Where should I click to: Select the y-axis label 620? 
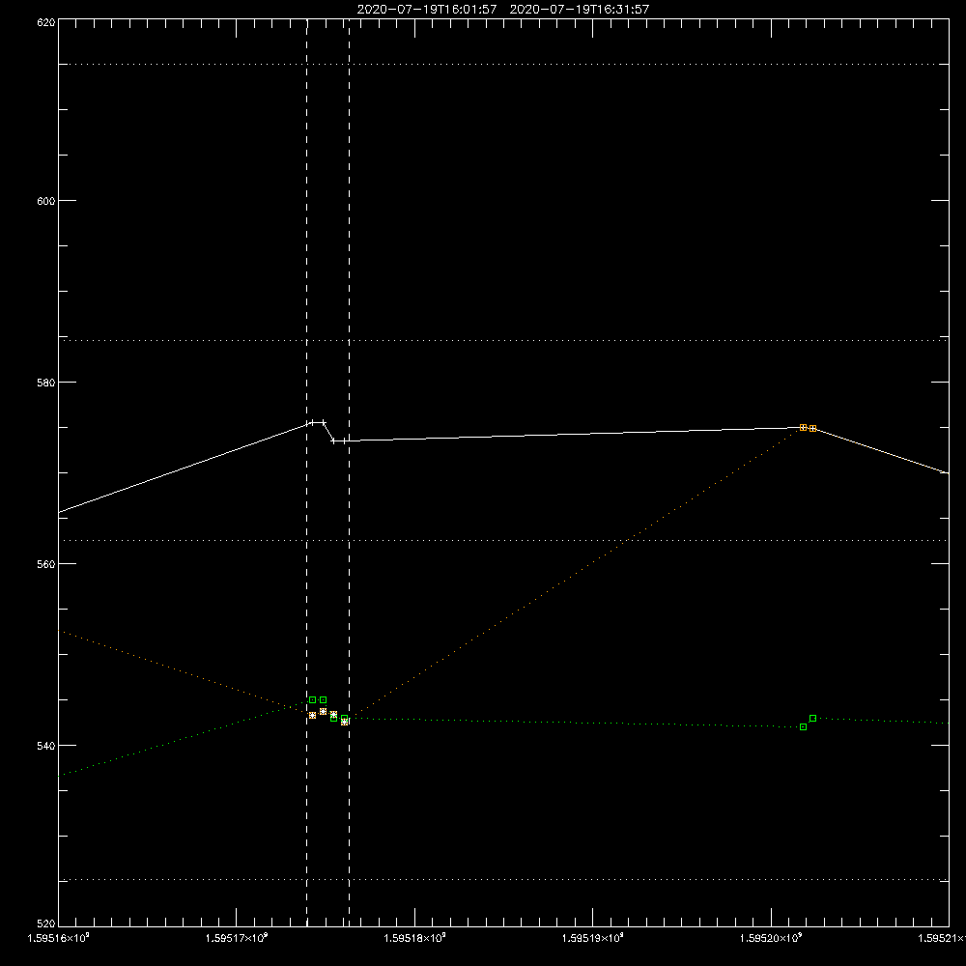(x=46, y=22)
